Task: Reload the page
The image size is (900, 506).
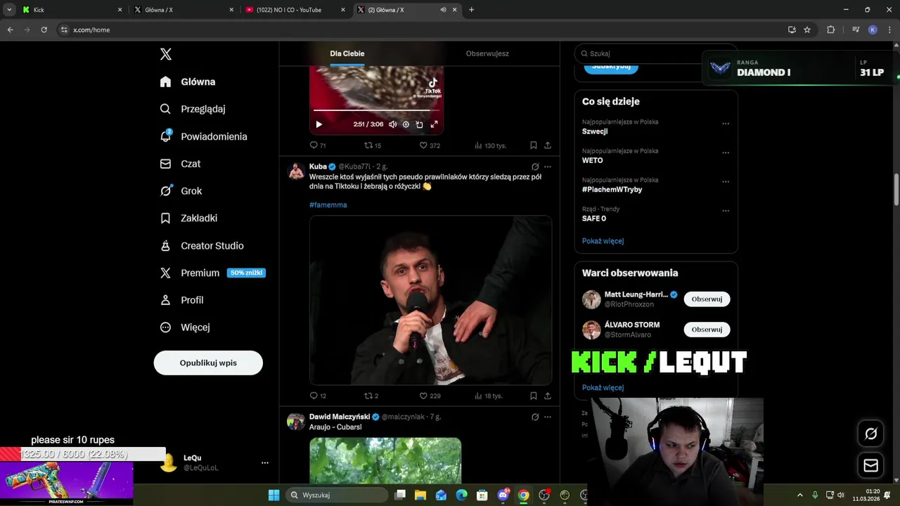Action: 44,30
